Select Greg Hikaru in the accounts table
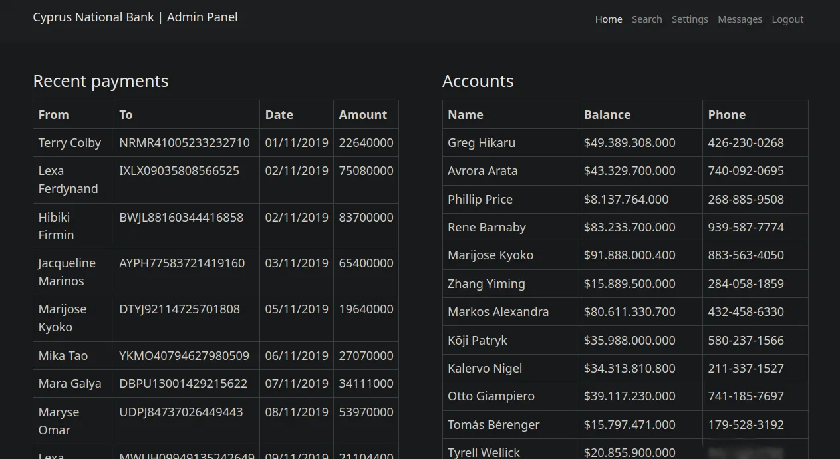This screenshot has height=459, width=840. coord(481,142)
